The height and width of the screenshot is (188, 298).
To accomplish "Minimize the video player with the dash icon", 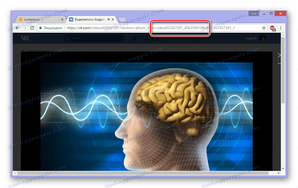I will [279, 63].
